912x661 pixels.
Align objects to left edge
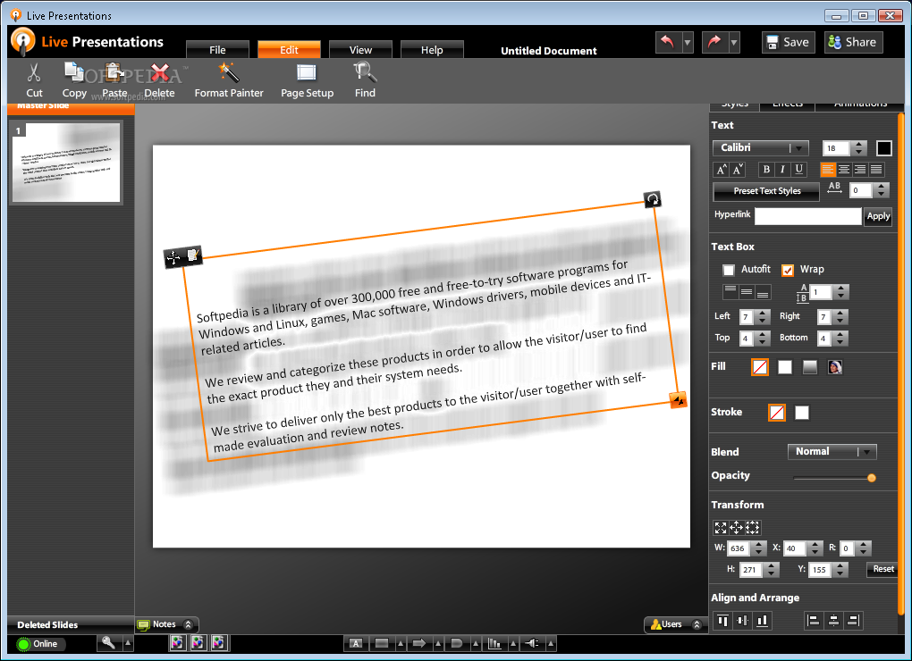tap(814, 621)
